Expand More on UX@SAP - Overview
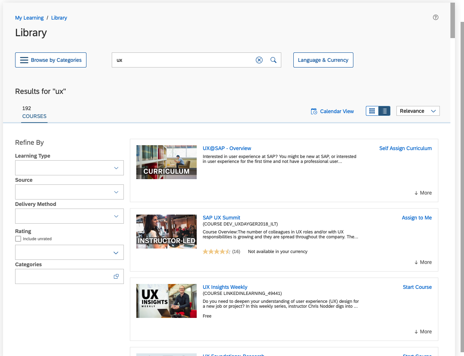The height and width of the screenshot is (356, 464). (x=423, y=193)
